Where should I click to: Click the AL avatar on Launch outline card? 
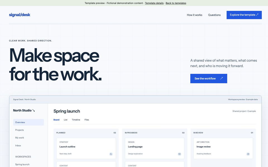(x=111, y=154)
